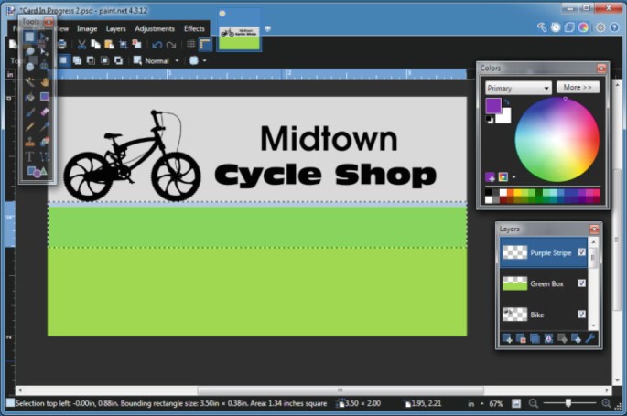Image resolution: width=627 pixels, height=416 pixels.
Task: Toggle visibility of the Bike layer
Action: click(x=582, y=314)
